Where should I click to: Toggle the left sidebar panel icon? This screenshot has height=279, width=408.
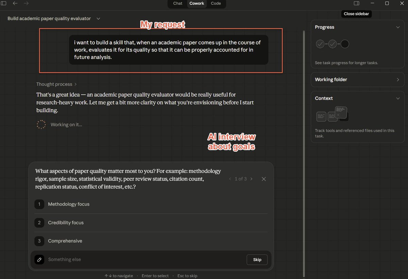click(4, 3)
